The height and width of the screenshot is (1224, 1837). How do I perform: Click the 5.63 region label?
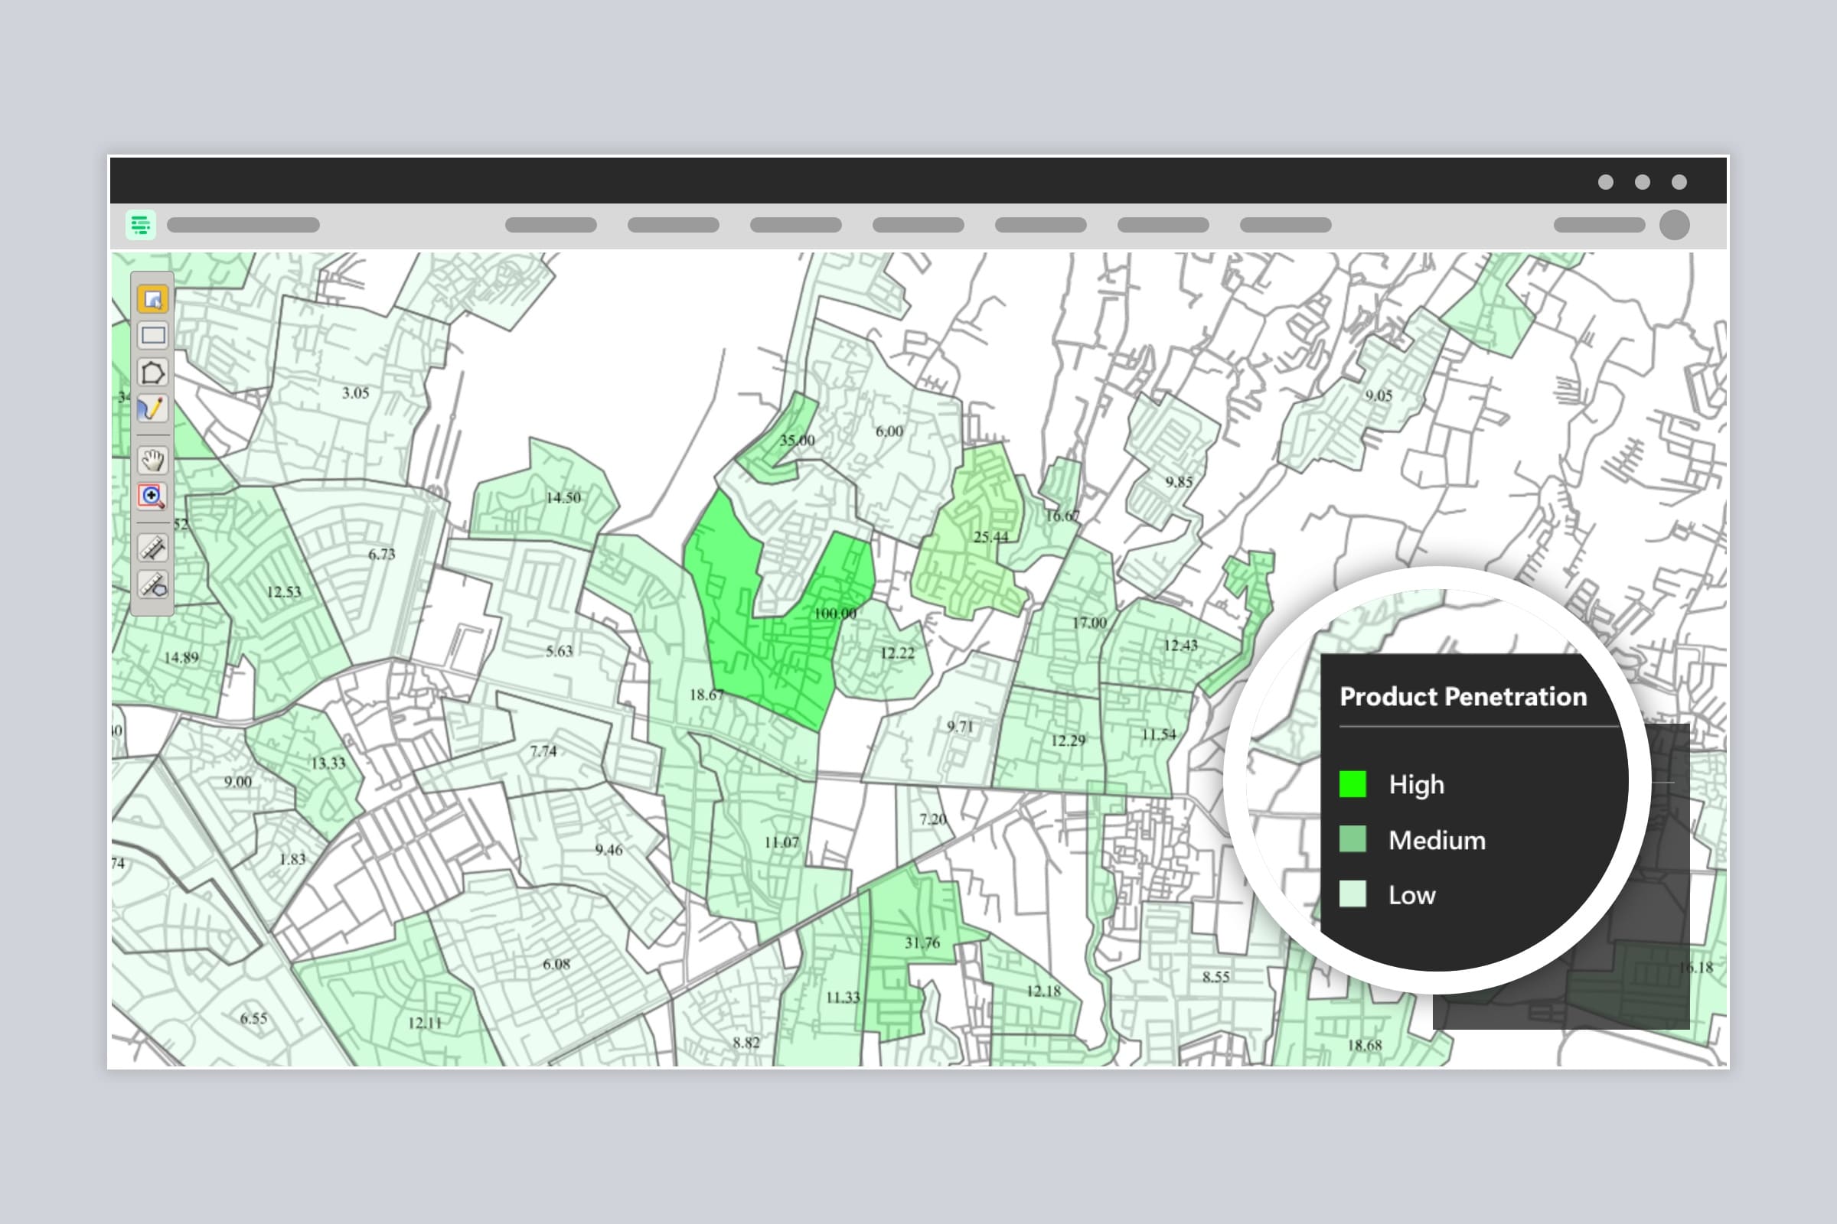tap(560, 651)
